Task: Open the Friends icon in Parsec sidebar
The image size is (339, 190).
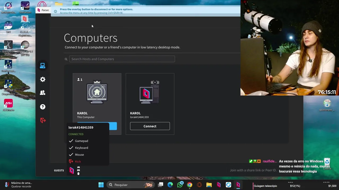Action: pyautogui.click(x=42, y=93)
